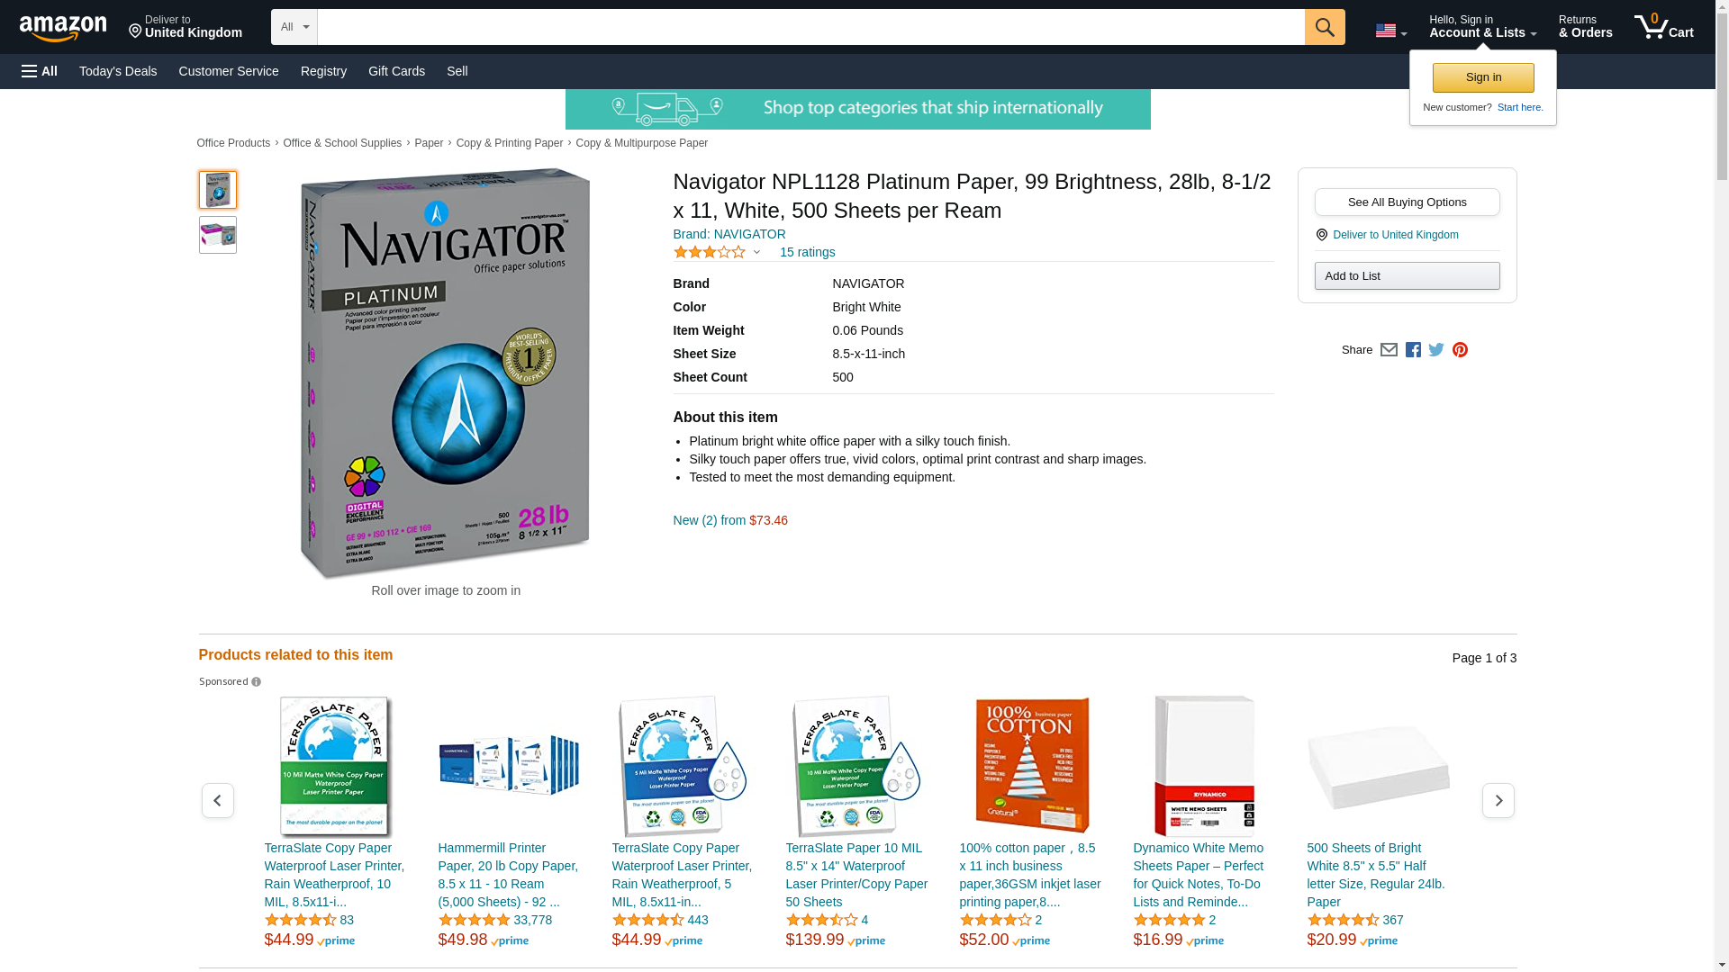Select second product thumbnail image
This screenshot has height=972, width=1729.
click(218, 235)
